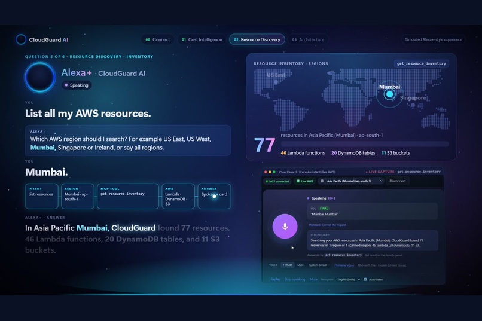This screenshot has width=482, height=321.
Task: Click the resource count progress bar
Action: [365, 143]
